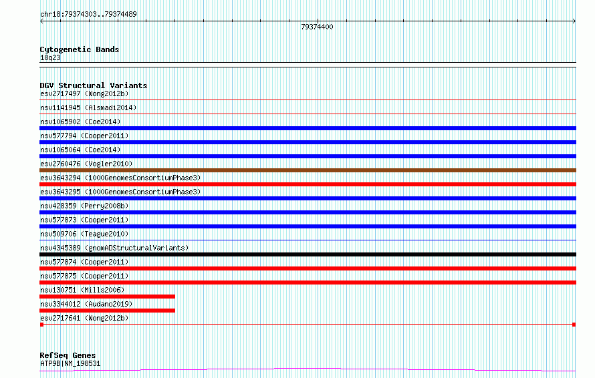Click the nsv130751 (Mills2006) label

coord(82,290)
